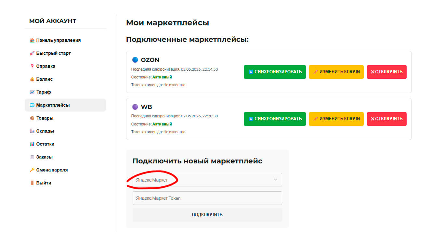View the Баланс page
The height and width of the screenshot is (249, 444).
pos(65,79)
